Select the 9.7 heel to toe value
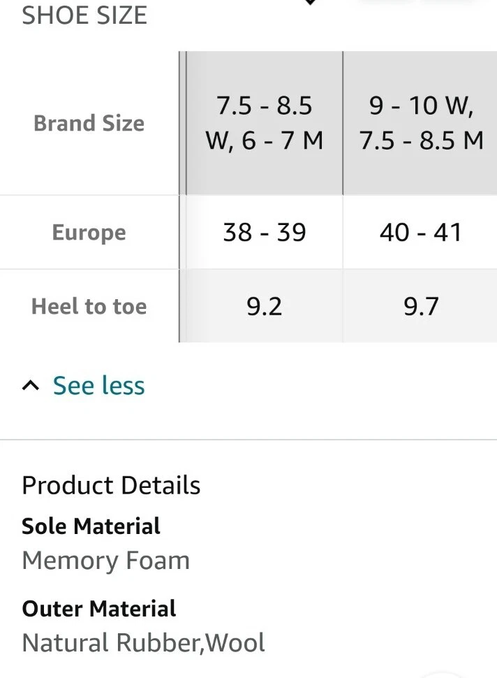 point(421,306)
